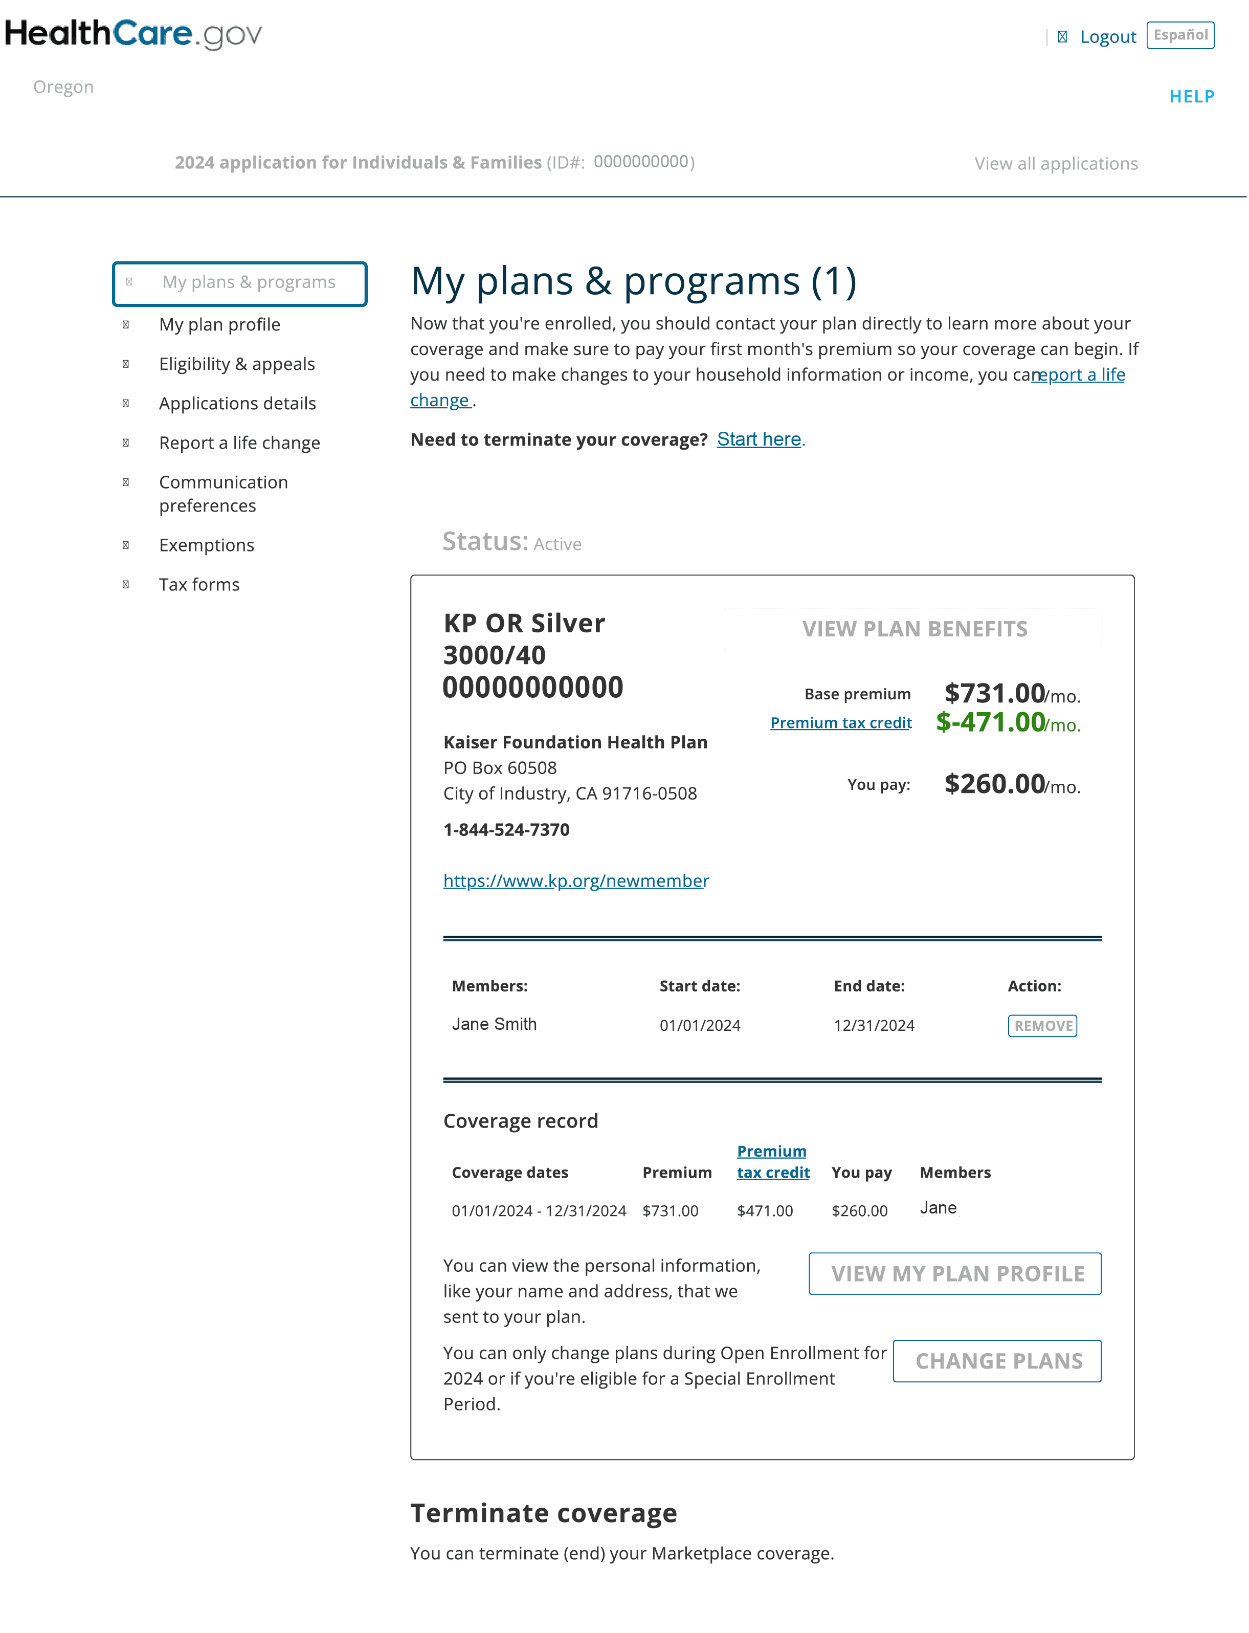The image size is (1249, 1633).
Task: Click the icon next to Exemptions
Action: point(126,545)
